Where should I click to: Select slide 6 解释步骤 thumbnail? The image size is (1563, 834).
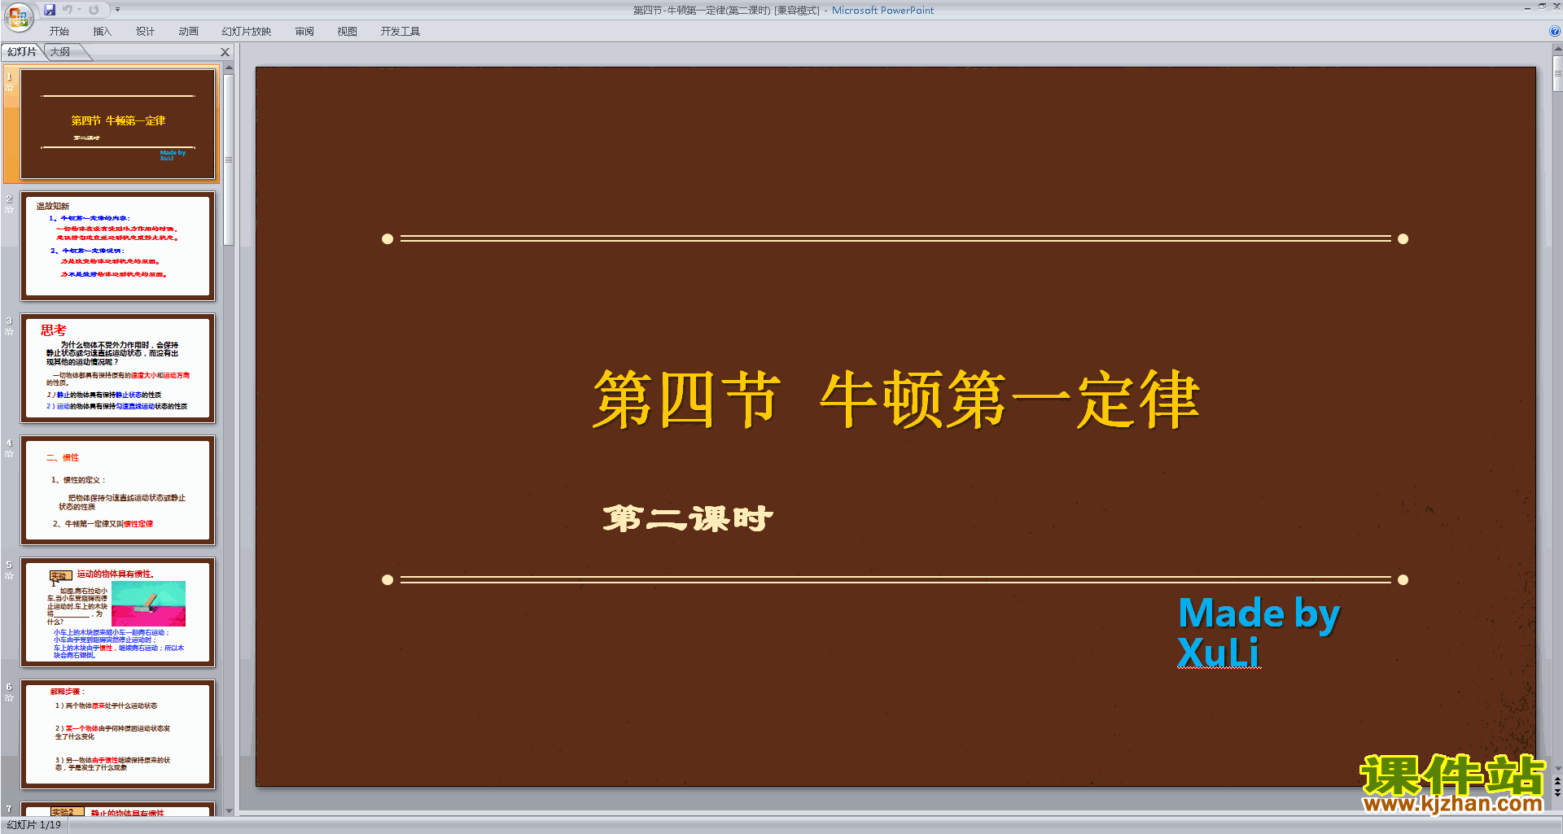pyautogui.click(x=118, y=735)
